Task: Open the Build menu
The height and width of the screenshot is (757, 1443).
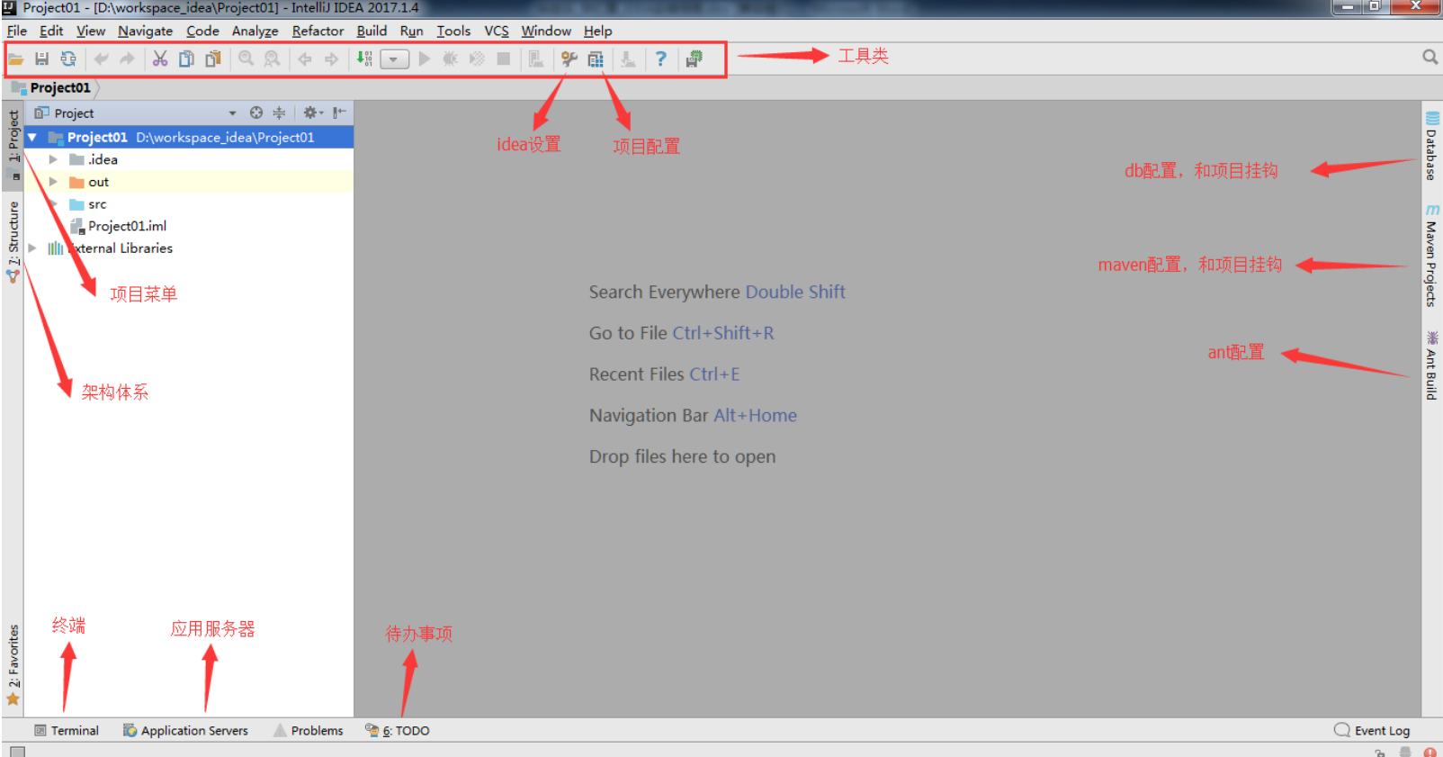Action: 372,31
